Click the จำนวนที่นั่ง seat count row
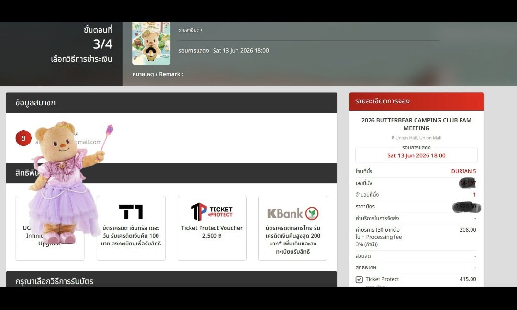 point(416,195)
